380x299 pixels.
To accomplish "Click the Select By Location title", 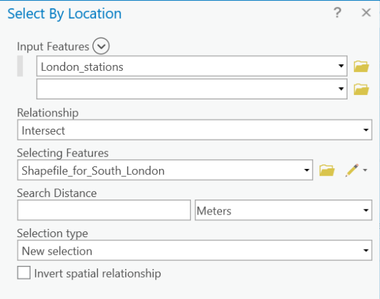I will (x=64, y=14).
